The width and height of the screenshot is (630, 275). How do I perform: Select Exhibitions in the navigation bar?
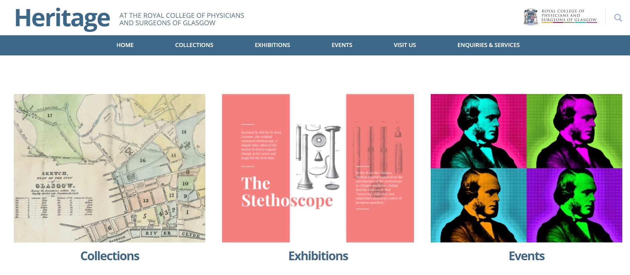[272, 45]
